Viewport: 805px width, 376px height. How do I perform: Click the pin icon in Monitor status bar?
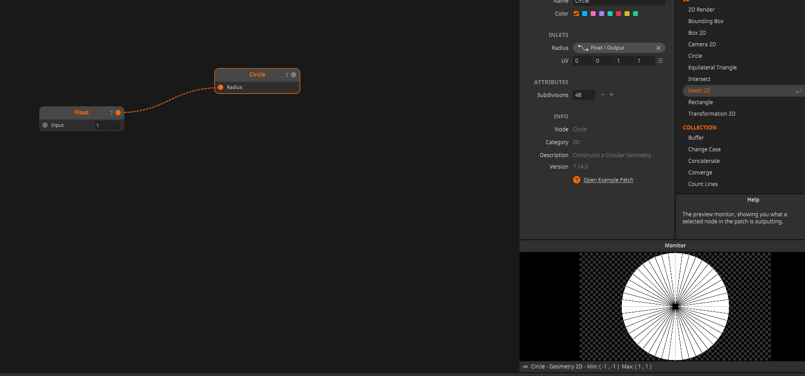(x=525, y=367)
